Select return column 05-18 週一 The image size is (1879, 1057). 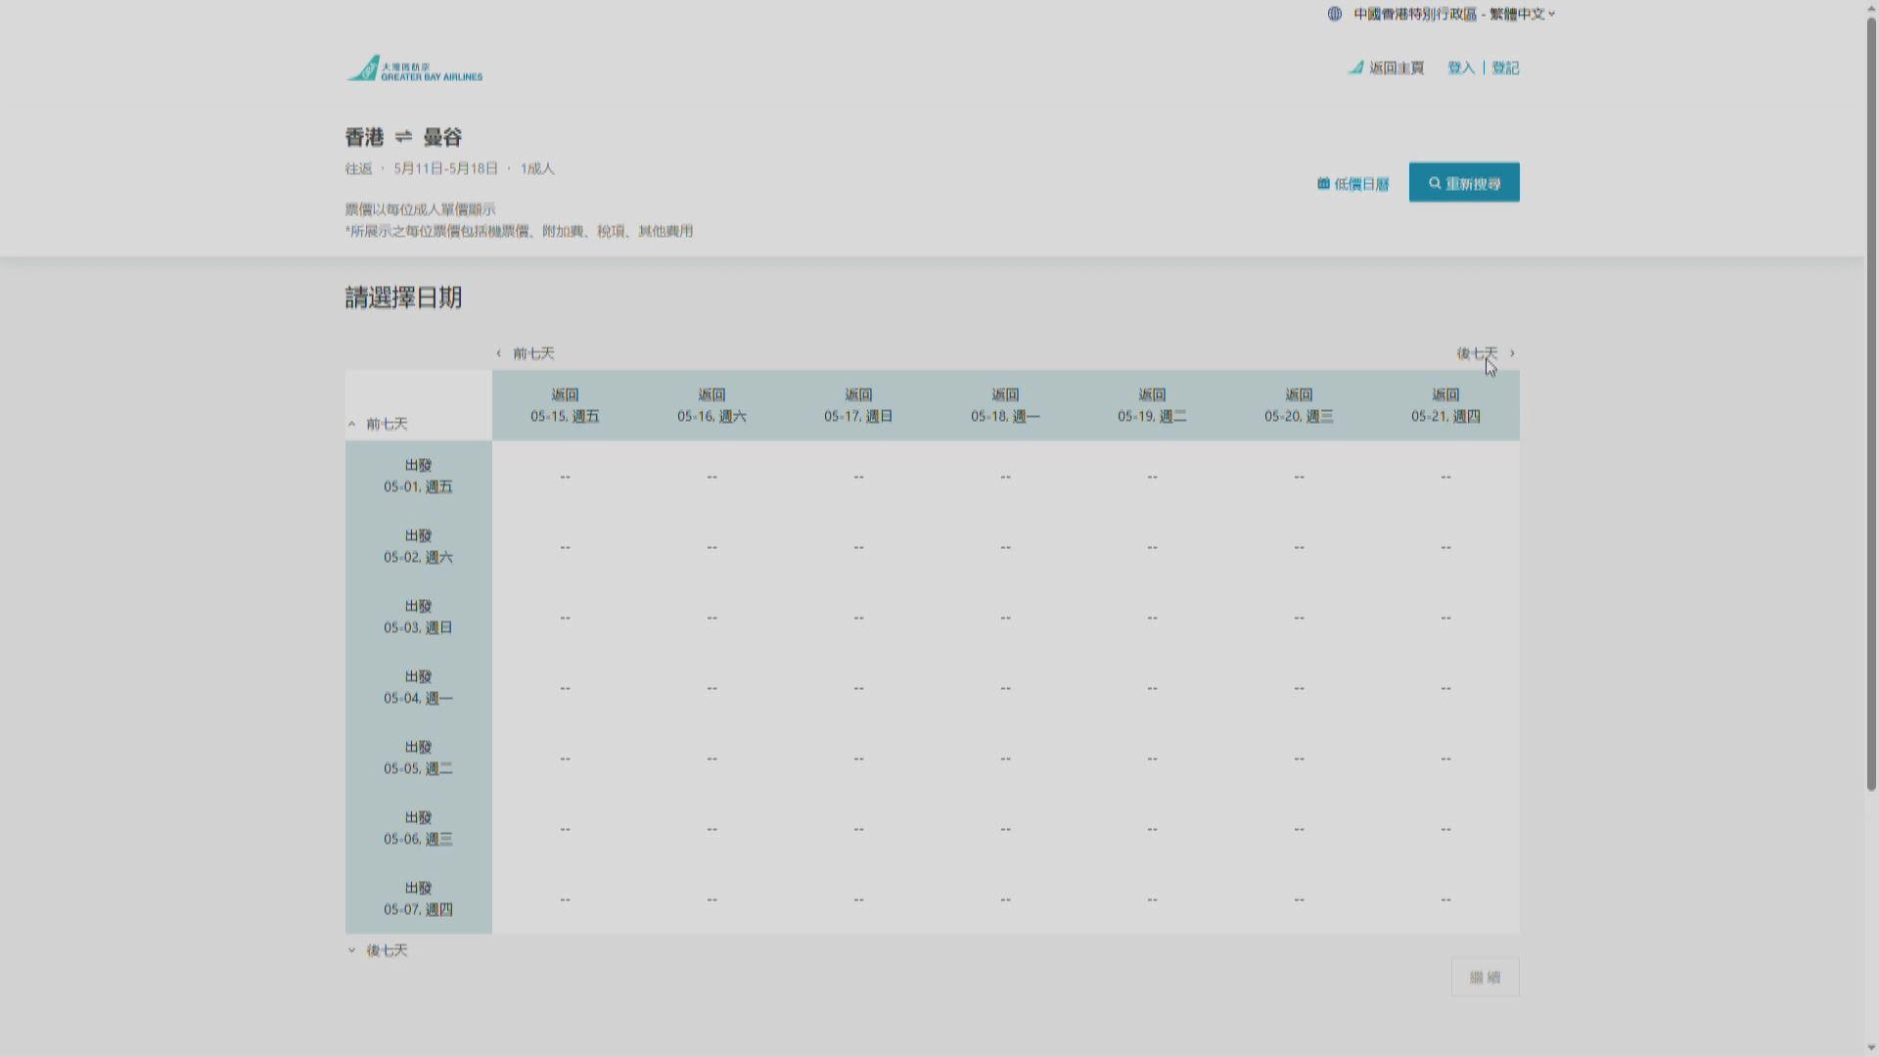[x=1005, y=405]
